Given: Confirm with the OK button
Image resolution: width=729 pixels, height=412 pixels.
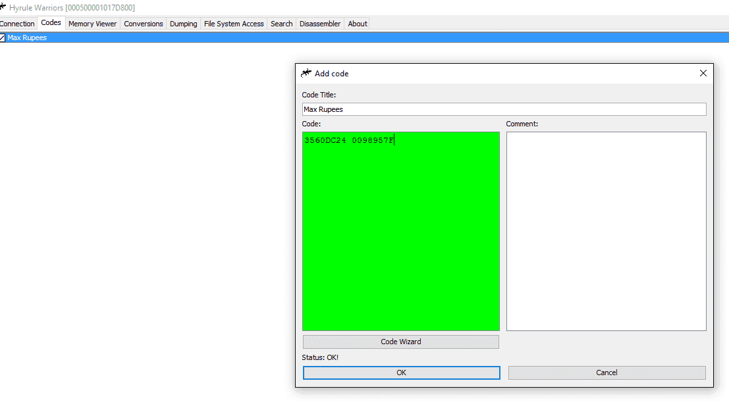Looking at the screenshot, I should 401,373.
